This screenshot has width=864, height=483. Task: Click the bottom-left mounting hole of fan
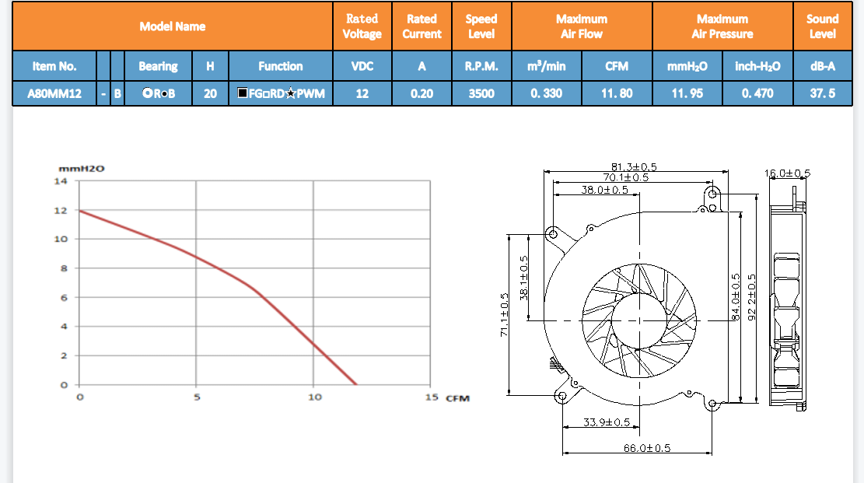(562, 397)
